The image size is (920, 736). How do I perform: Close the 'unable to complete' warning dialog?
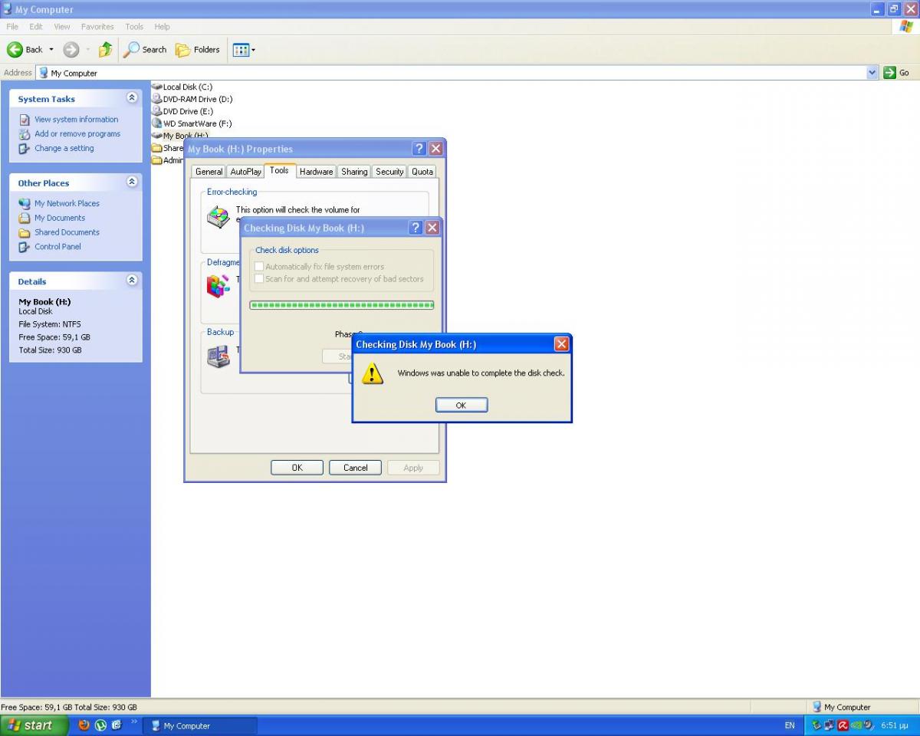point(561,344)
